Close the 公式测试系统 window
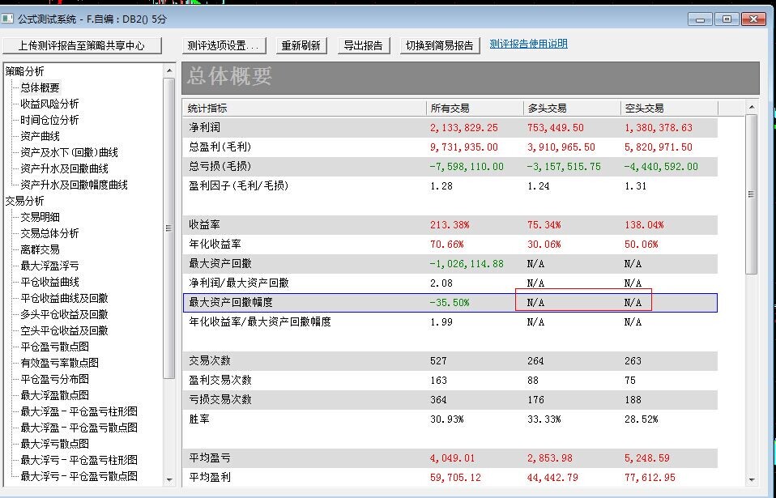Viewport: 776px width, 498px height. [x=754, y=19]
